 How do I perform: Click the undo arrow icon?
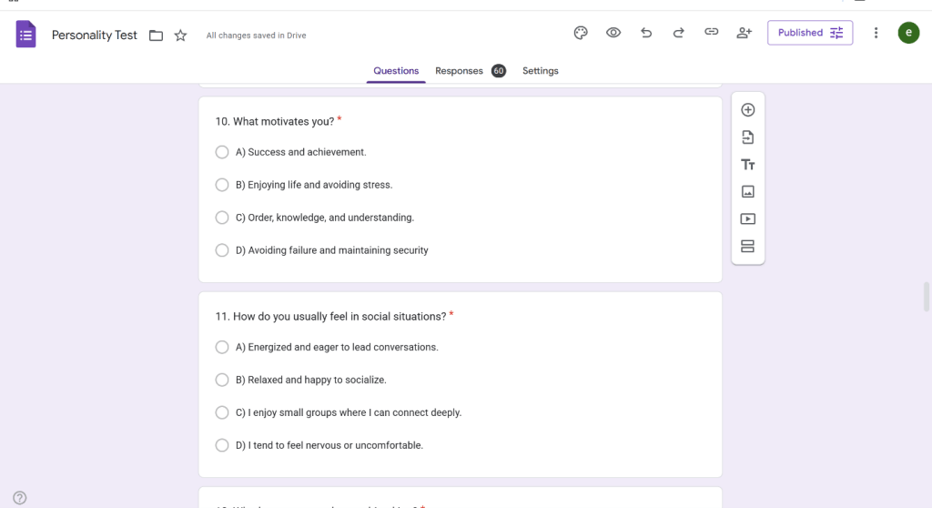646,33
